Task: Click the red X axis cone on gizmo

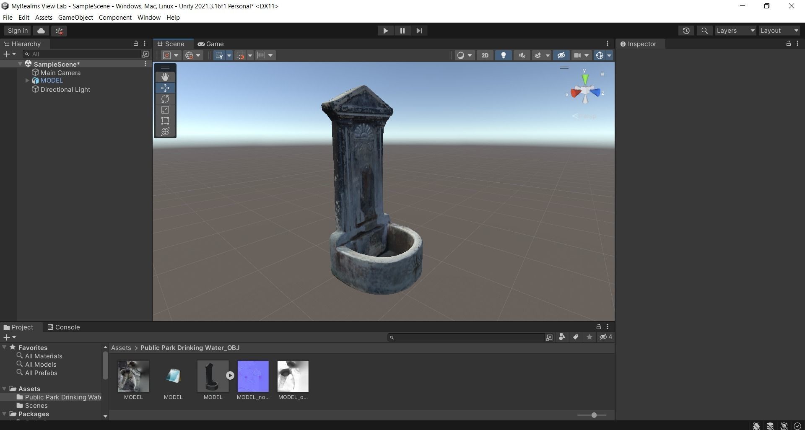Action: 576,93
